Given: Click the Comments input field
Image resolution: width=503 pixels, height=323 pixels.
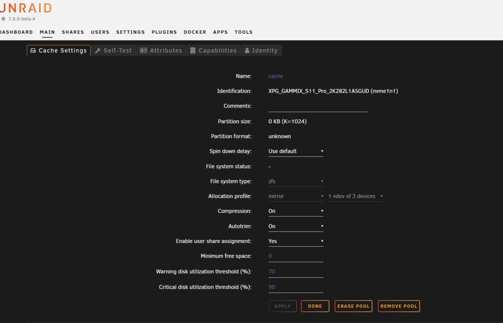Looking at the screenshot, I should point(318,106).
